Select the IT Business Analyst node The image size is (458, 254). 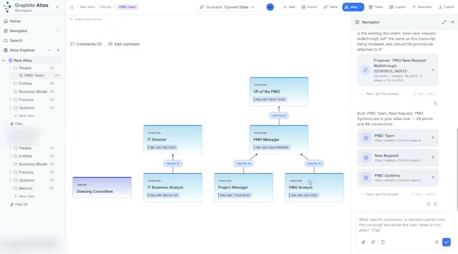point(173,188)
